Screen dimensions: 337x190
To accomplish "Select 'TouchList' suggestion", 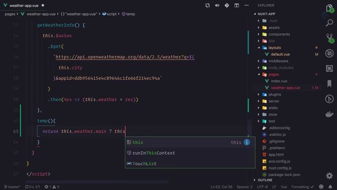I will [x=190, y=164].
